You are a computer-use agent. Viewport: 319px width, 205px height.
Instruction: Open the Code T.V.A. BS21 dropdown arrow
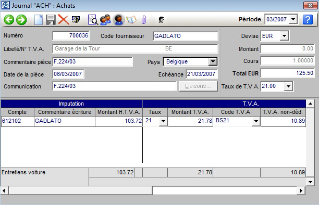coord(256,121)
